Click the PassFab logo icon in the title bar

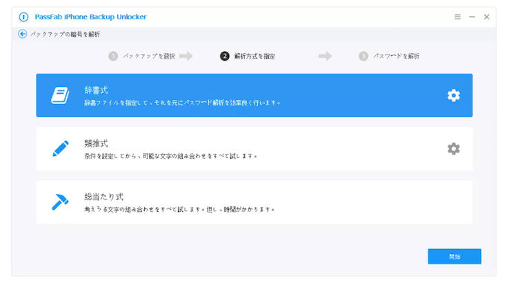pos(23,17)
